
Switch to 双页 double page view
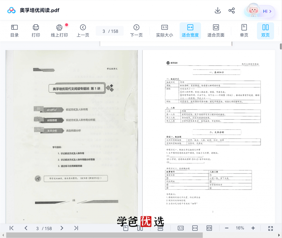click(265, 31)
